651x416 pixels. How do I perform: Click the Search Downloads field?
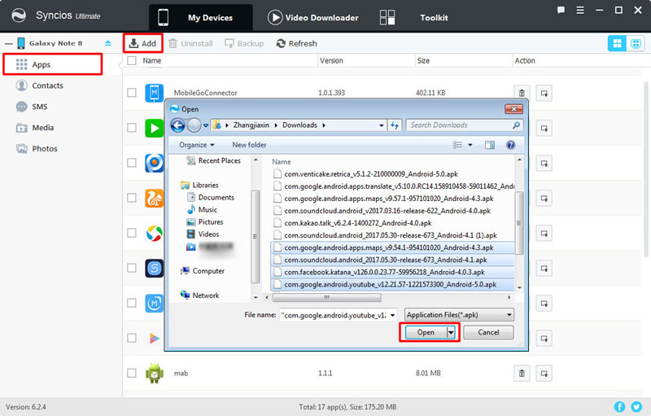pyautogui.click(x=464, y=125)
